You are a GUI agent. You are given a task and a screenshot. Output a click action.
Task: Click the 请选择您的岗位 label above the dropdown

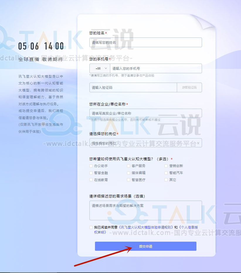[103, 134]
